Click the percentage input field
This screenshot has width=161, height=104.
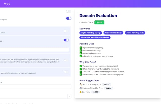pos(35,87)
